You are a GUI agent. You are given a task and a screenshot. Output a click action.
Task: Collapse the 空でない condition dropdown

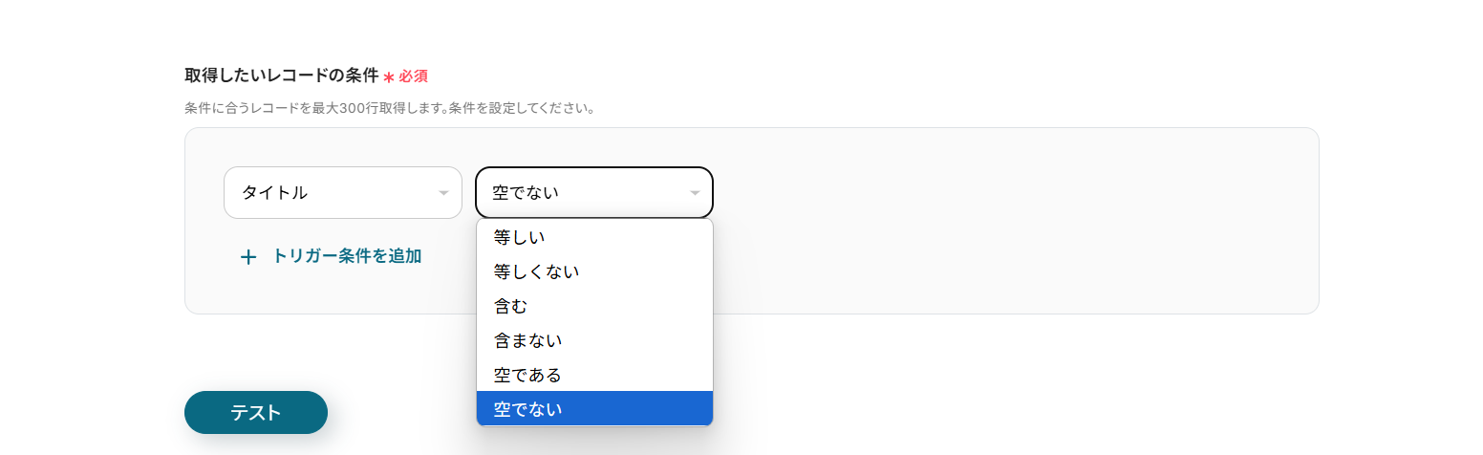(x=593, y=192)
